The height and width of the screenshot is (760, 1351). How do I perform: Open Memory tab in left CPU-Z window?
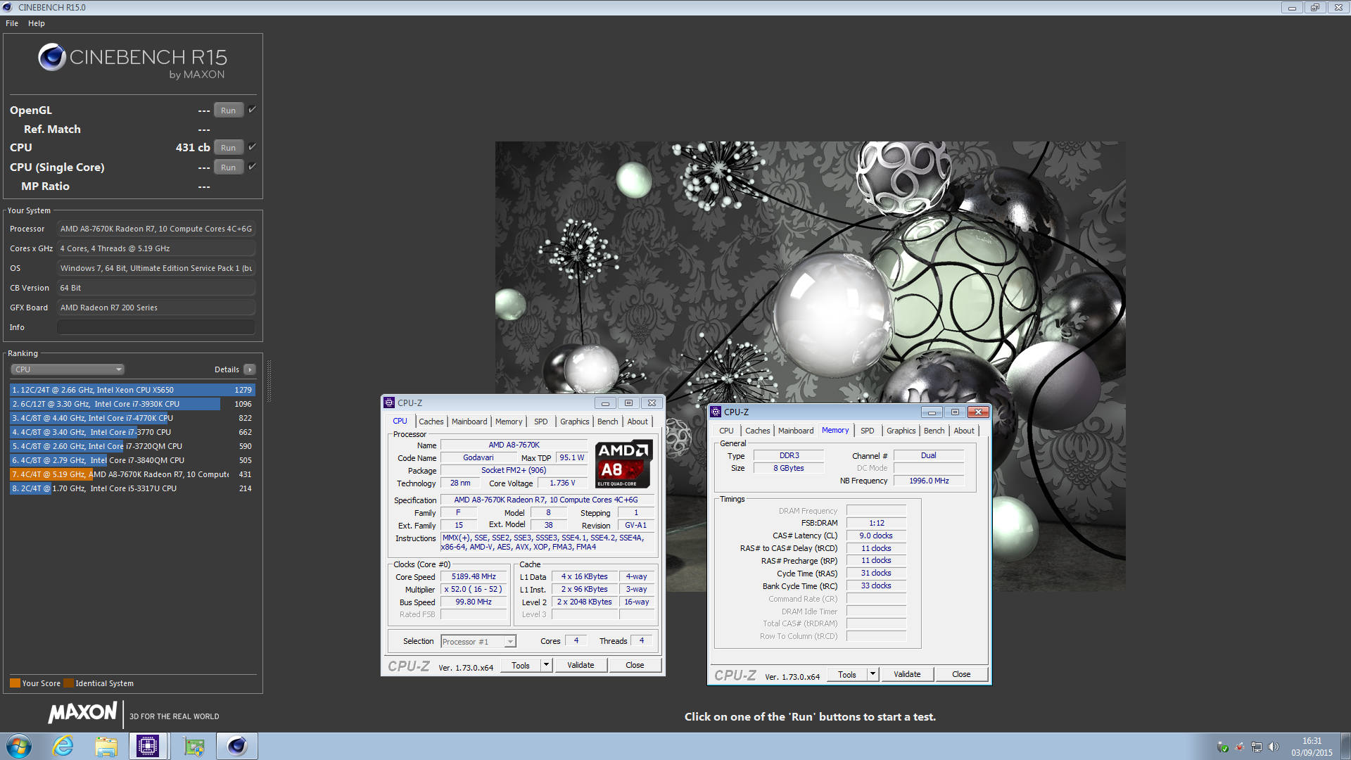(x=509, y=422)
